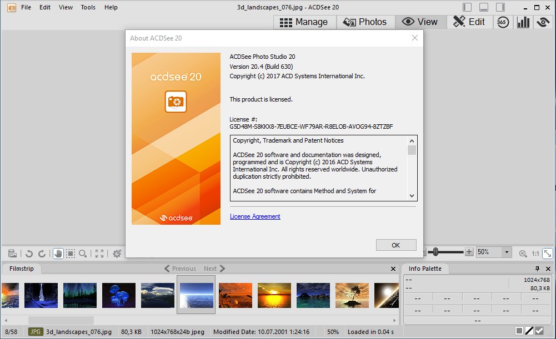
Task: Select the Info Palette tab
Action: click(425, 269)
